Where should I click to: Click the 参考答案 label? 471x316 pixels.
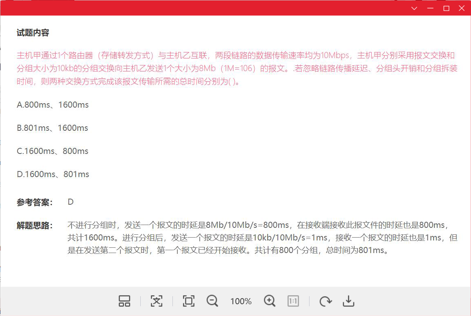tap(35, 202)
